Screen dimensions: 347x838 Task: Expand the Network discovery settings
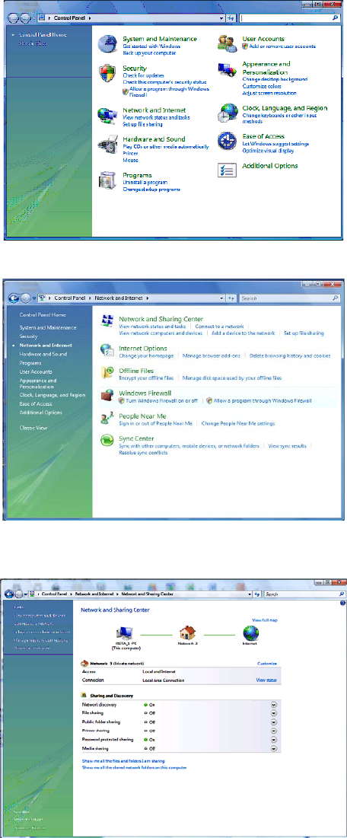point(274,704)
